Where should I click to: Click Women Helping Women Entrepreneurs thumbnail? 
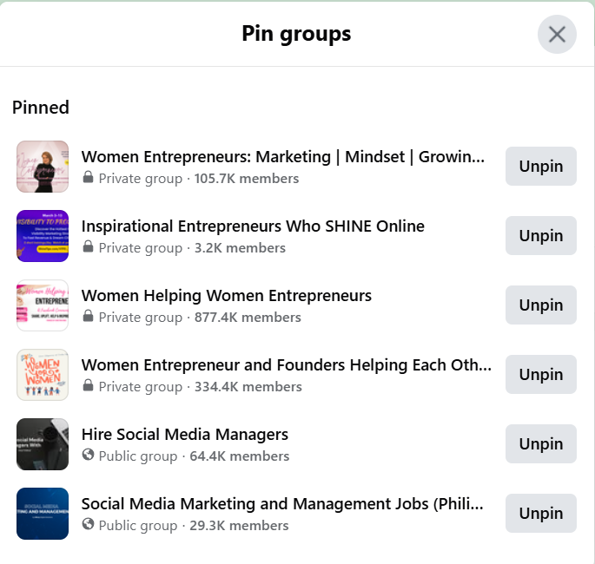[43, 305]
